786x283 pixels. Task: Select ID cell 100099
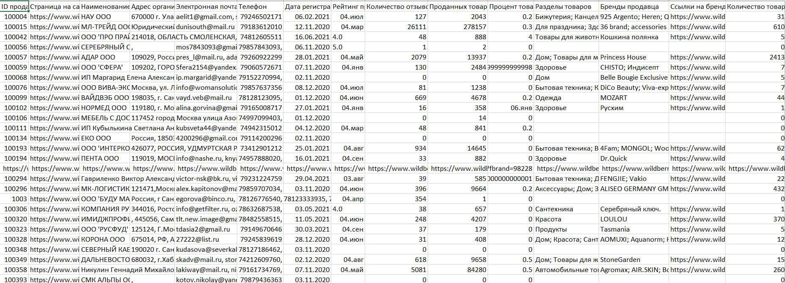tap(15, 97)
